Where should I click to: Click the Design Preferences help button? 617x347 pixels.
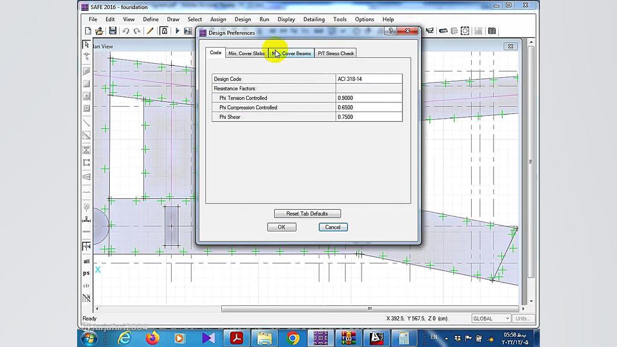coord(390,31)
